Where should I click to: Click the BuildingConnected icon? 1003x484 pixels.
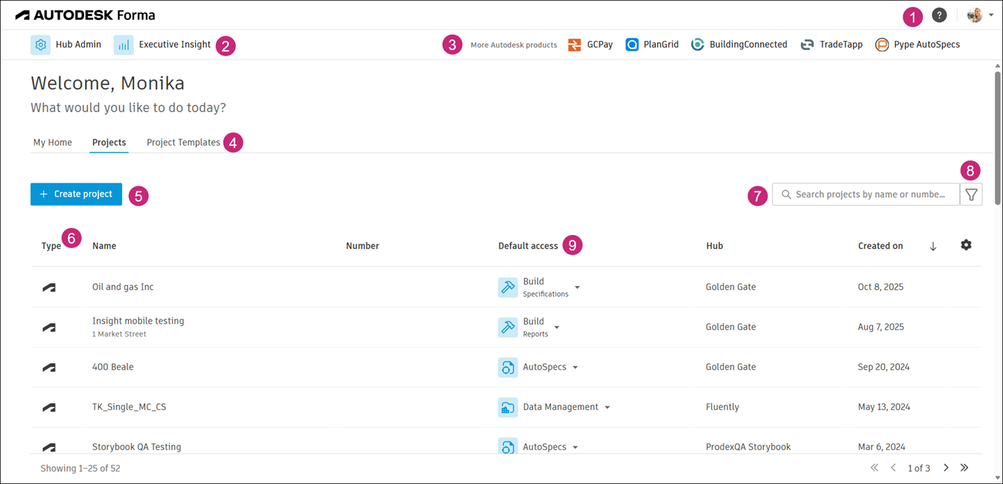697,45
